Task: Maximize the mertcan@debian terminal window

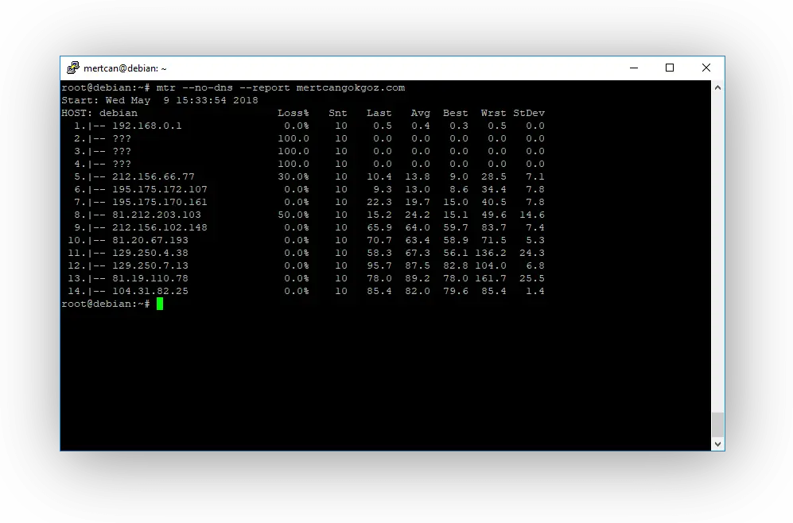Action: point(670,68)
